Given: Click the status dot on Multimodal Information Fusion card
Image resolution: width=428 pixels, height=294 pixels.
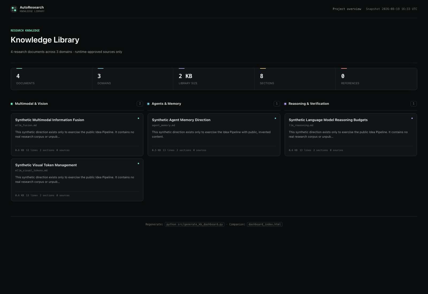Looking at the screenshot, I should coord(138,118).
